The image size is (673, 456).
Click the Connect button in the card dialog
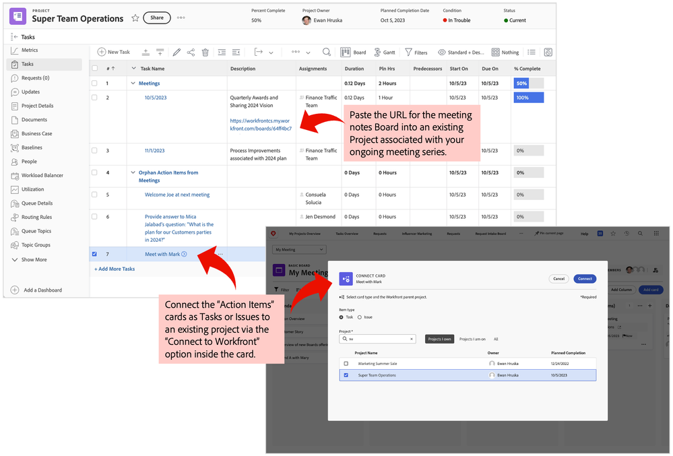[x=584, y=279]
